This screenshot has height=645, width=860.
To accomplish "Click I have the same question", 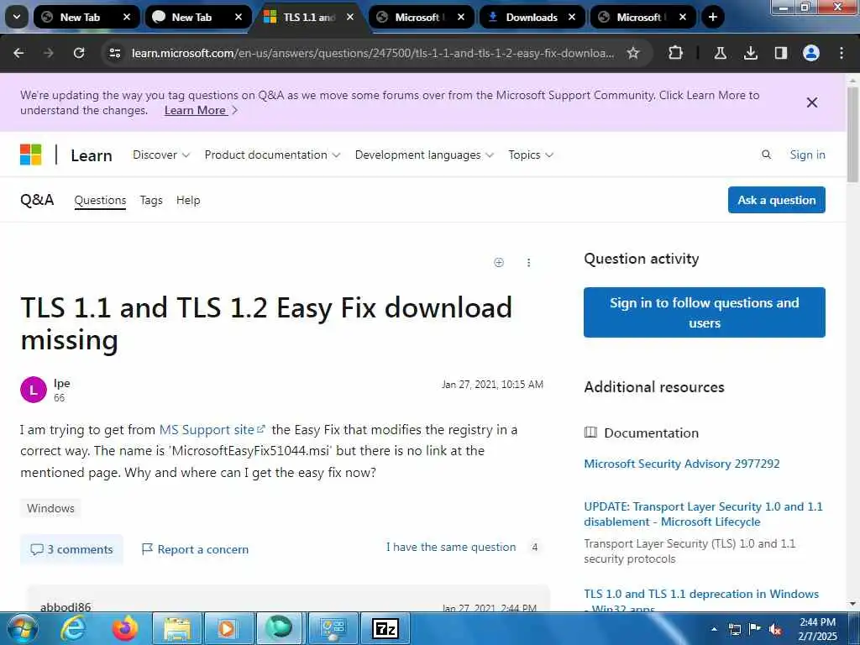I will 451,547.
